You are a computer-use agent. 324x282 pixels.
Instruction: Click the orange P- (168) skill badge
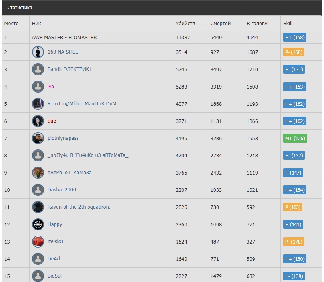pos(294,52)
